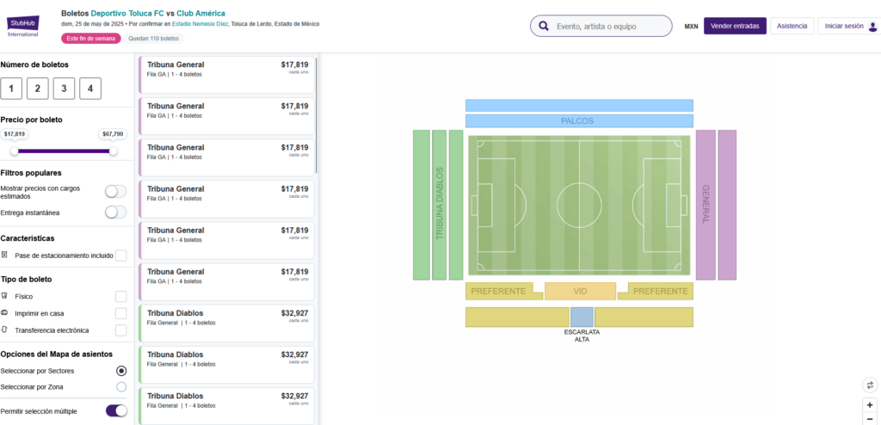Open the Deportivo Toluca FC link

pos(128,13)
